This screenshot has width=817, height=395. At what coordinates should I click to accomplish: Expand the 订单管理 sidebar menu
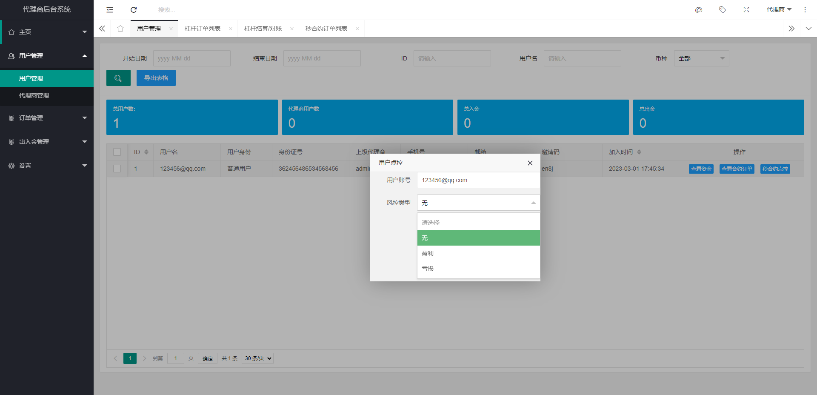[47, 118]
